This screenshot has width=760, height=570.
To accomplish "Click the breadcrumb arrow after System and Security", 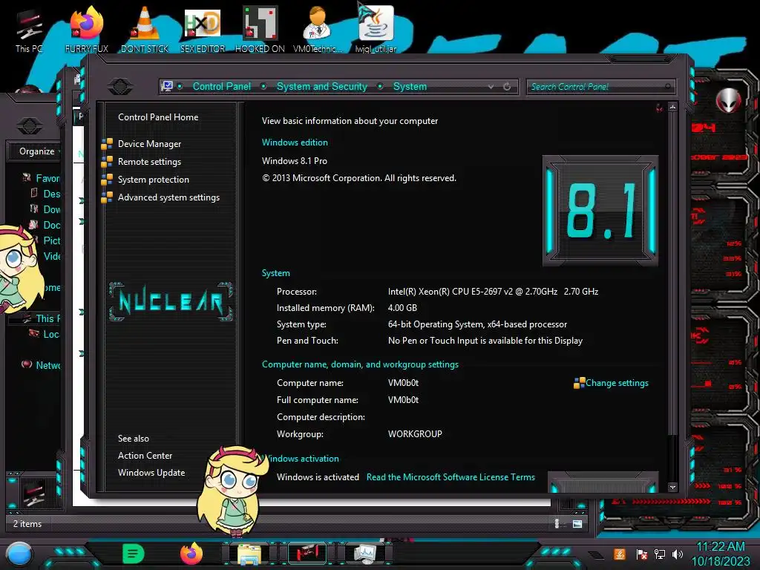I will [381, 86].
